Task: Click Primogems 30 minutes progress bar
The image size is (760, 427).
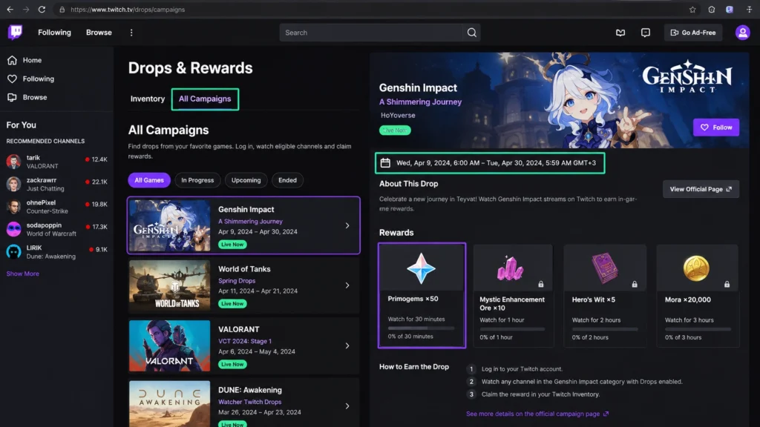Action: point(422,328)
